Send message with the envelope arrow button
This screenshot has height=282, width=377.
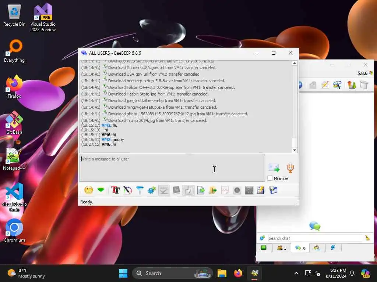tap(274, 168)
